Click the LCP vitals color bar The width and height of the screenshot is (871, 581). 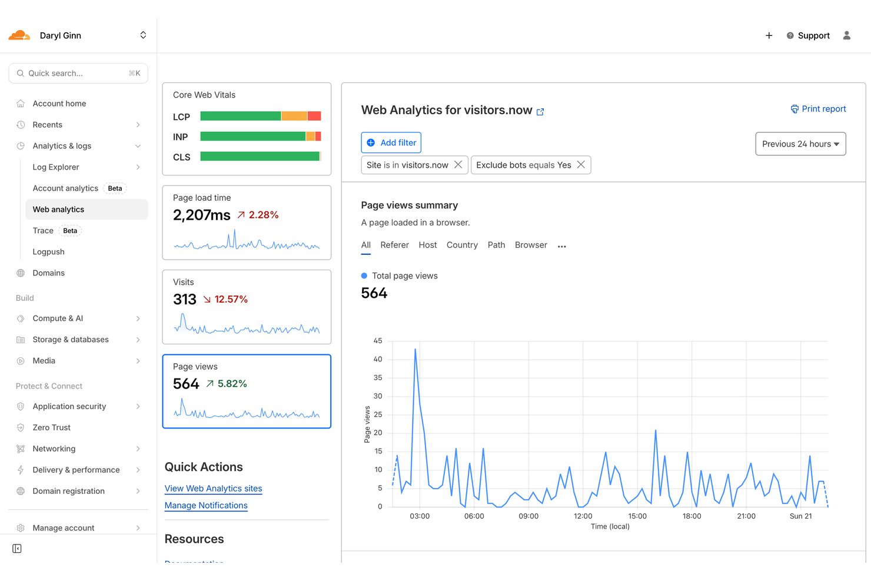[x=261, y=116]
